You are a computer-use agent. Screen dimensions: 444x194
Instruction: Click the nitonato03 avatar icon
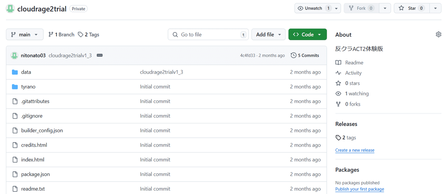pyautogui.click(x=14, y=55)
